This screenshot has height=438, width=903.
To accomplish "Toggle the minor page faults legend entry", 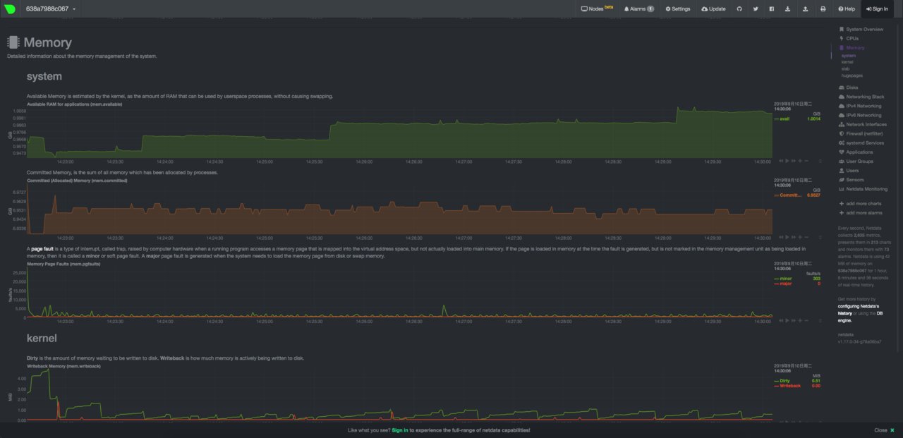I will 785,279.
